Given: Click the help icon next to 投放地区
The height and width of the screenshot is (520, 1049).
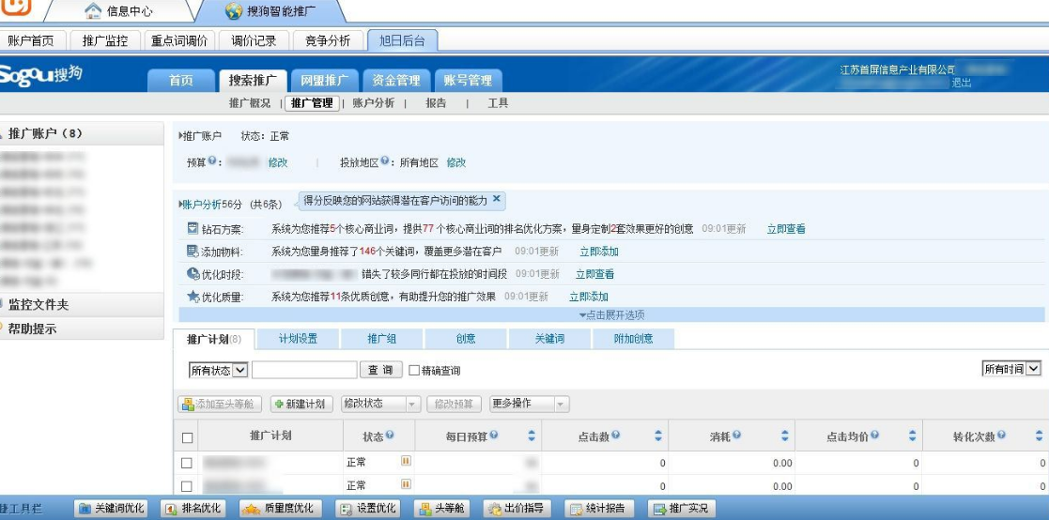Looking at the screenshot, I should coord(385,161).
